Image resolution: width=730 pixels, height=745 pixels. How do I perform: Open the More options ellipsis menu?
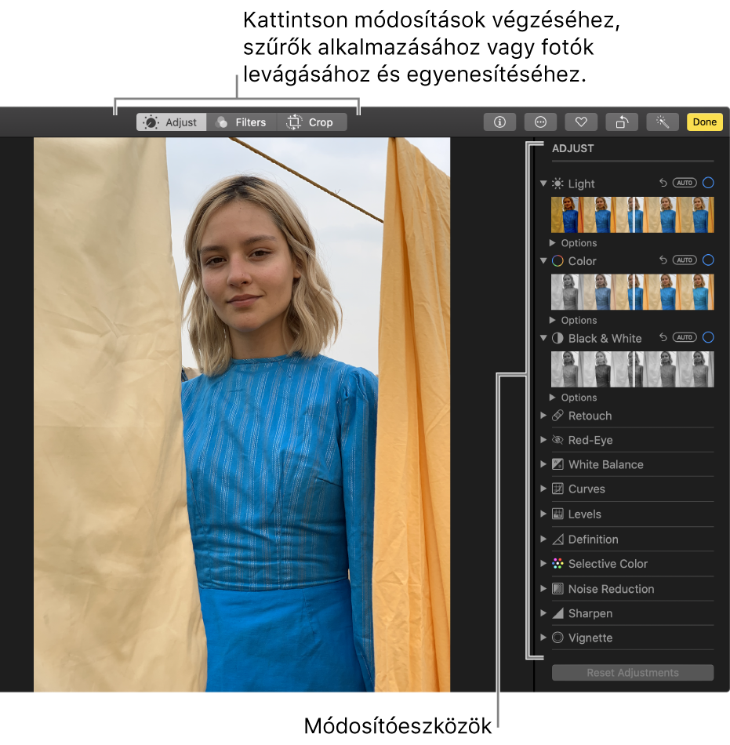pos(540,122)
